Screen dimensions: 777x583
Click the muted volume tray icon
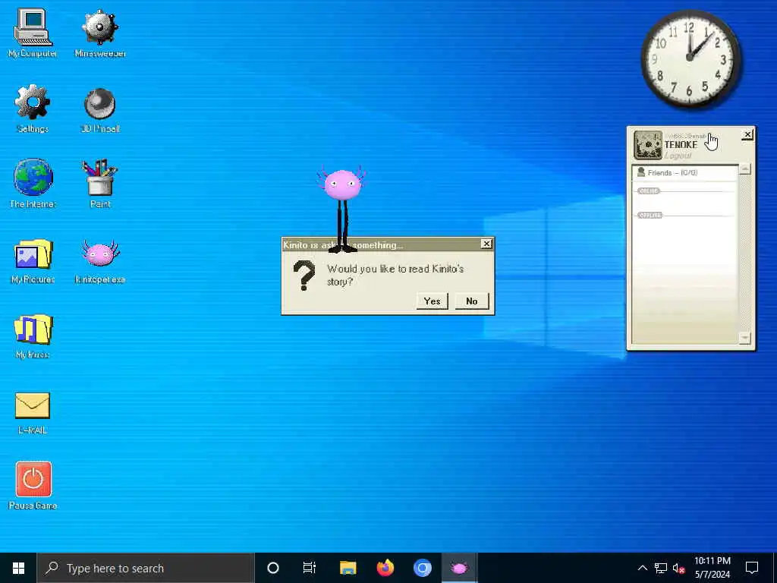(679, 569)
